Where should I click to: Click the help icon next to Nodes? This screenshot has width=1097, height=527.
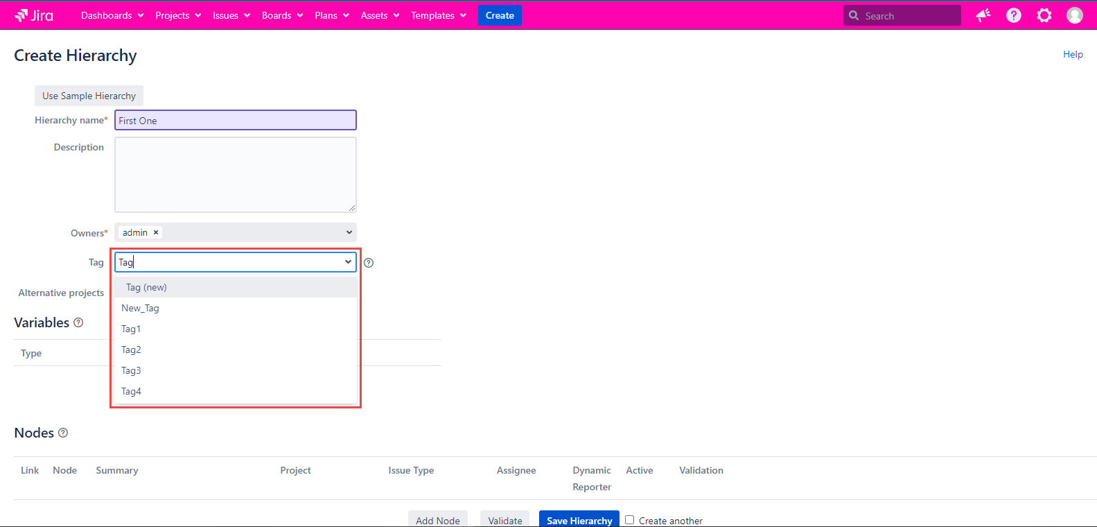pyautogui.click(x=63, y=433)
